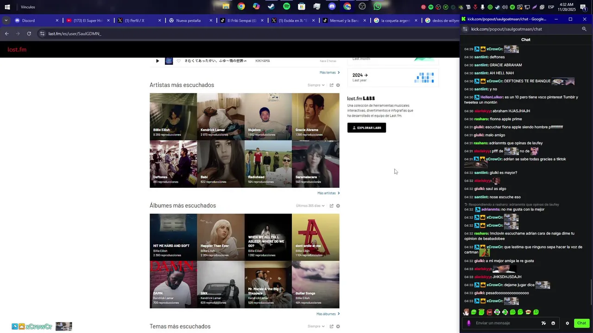
Task: Open the 'dont smile at me' album
Action: [315, 237]
